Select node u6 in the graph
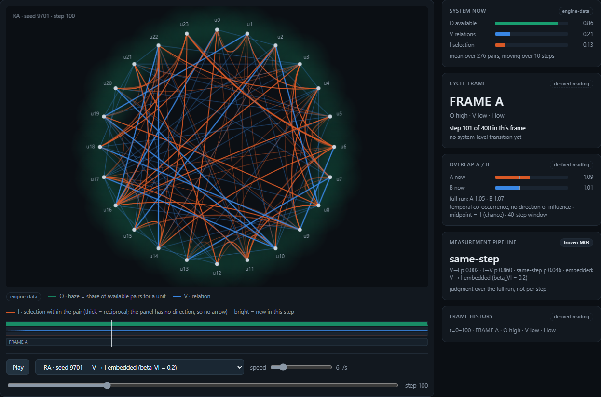 [x=334, y=147]
